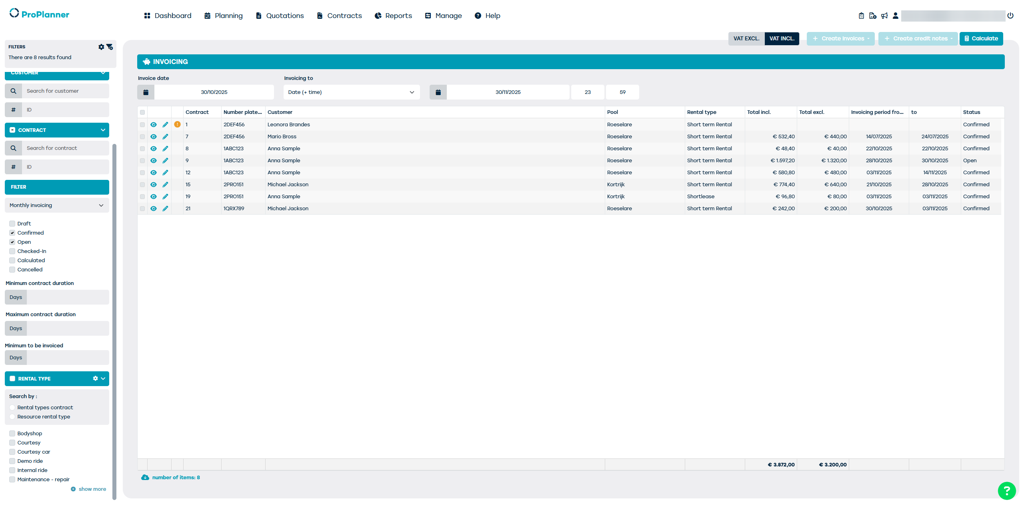Click the Search for customer field
The width and height of the screenshot is (1024, 508).
tap(65, 91)
